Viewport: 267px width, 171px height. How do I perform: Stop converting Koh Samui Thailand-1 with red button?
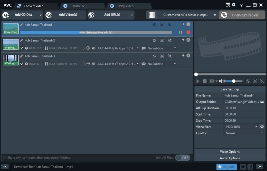point(188,32)
